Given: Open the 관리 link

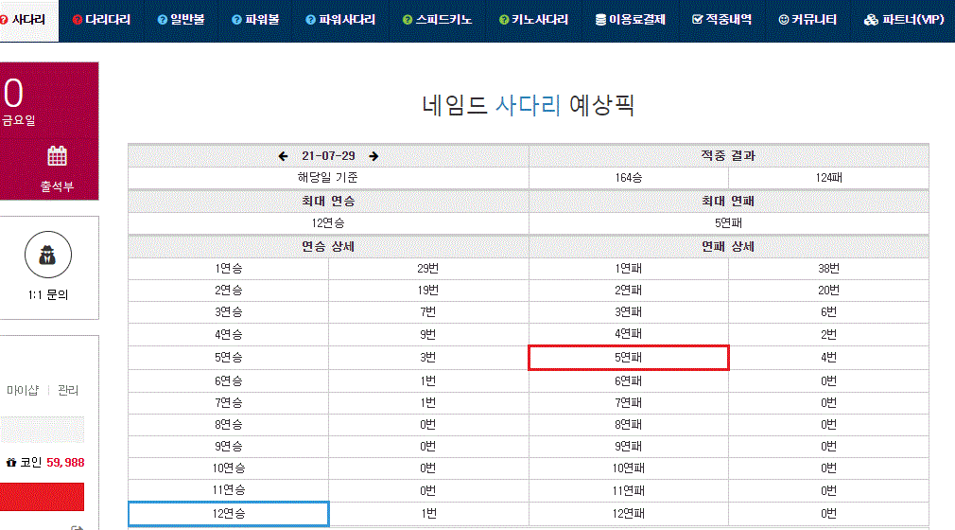Looking at the screenshot, I should coord(68,390).
